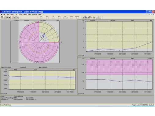This screenshot has height=116, width=155.
Task: Open the Window menu
Action: (35, 14)
